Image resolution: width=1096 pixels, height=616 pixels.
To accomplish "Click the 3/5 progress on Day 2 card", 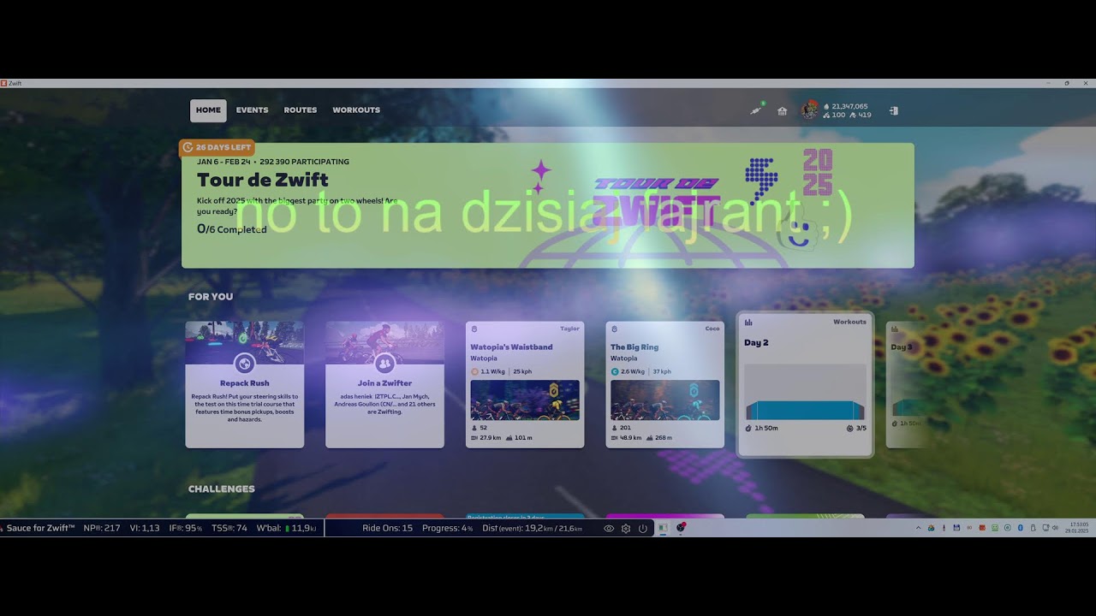I will (x=856, y=428).
